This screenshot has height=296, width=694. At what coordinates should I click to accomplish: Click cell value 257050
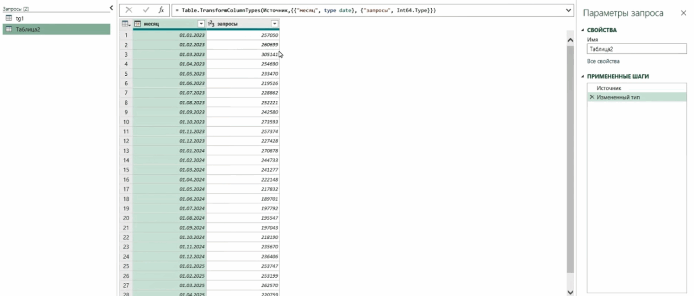243,35
